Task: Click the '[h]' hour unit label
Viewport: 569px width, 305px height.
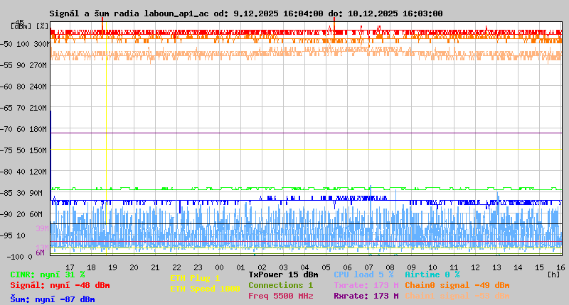Action: pos(553,274)
